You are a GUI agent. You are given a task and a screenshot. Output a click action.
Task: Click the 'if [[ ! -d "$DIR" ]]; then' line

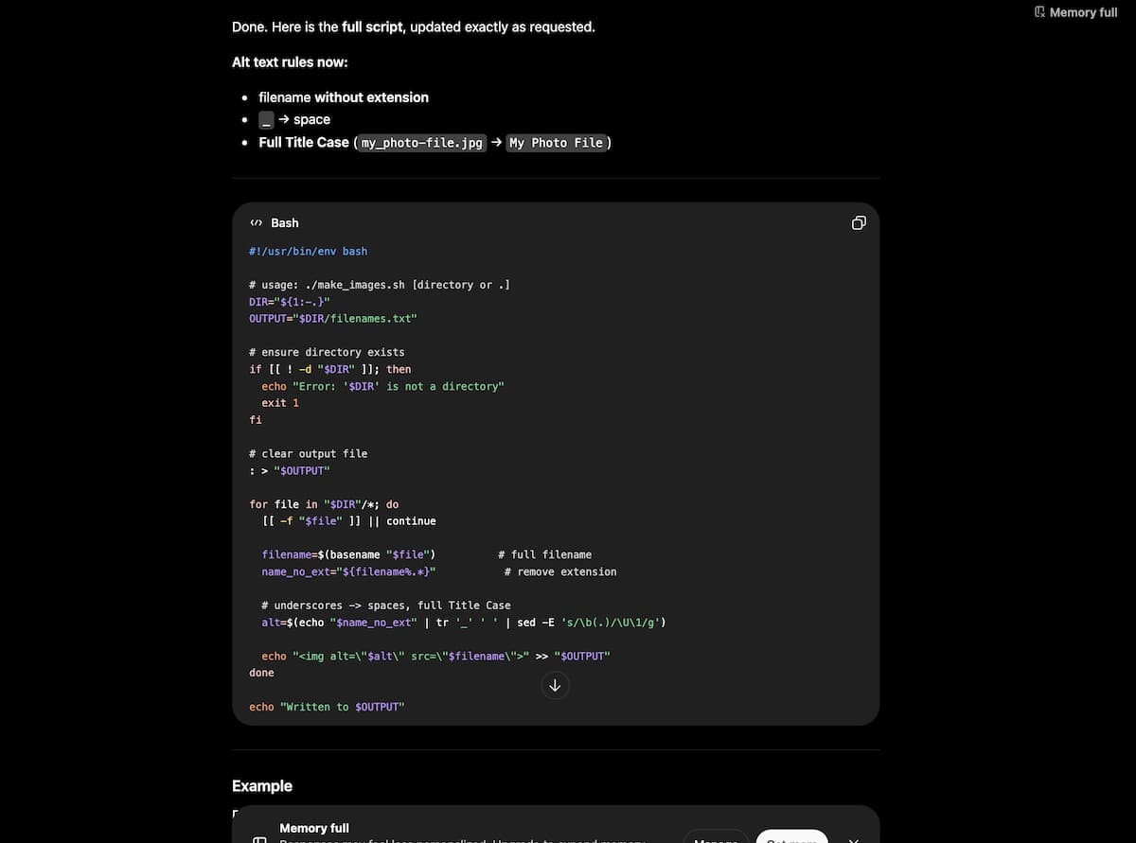click(x=330, y=369)
